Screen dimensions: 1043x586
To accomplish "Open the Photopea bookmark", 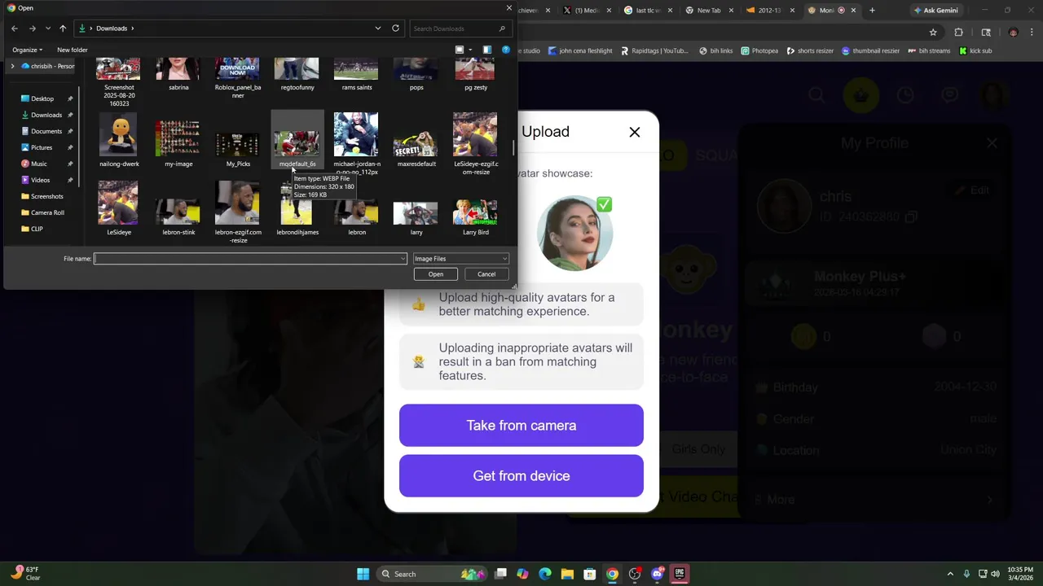I will 759,50.
